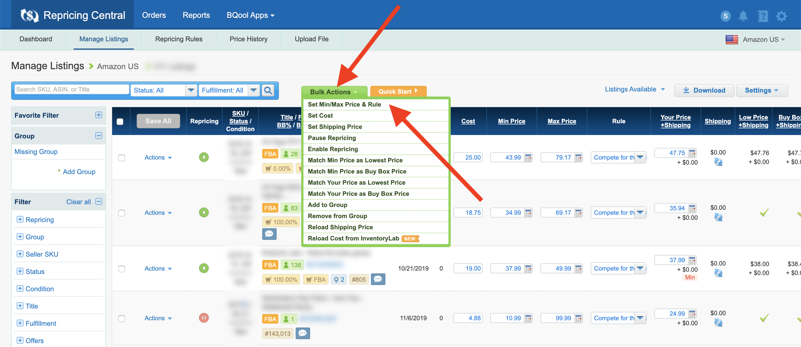This screenshot has height=347, width=801.
Task: Click the Bulk Actions button
Action: tap(334, 92)
